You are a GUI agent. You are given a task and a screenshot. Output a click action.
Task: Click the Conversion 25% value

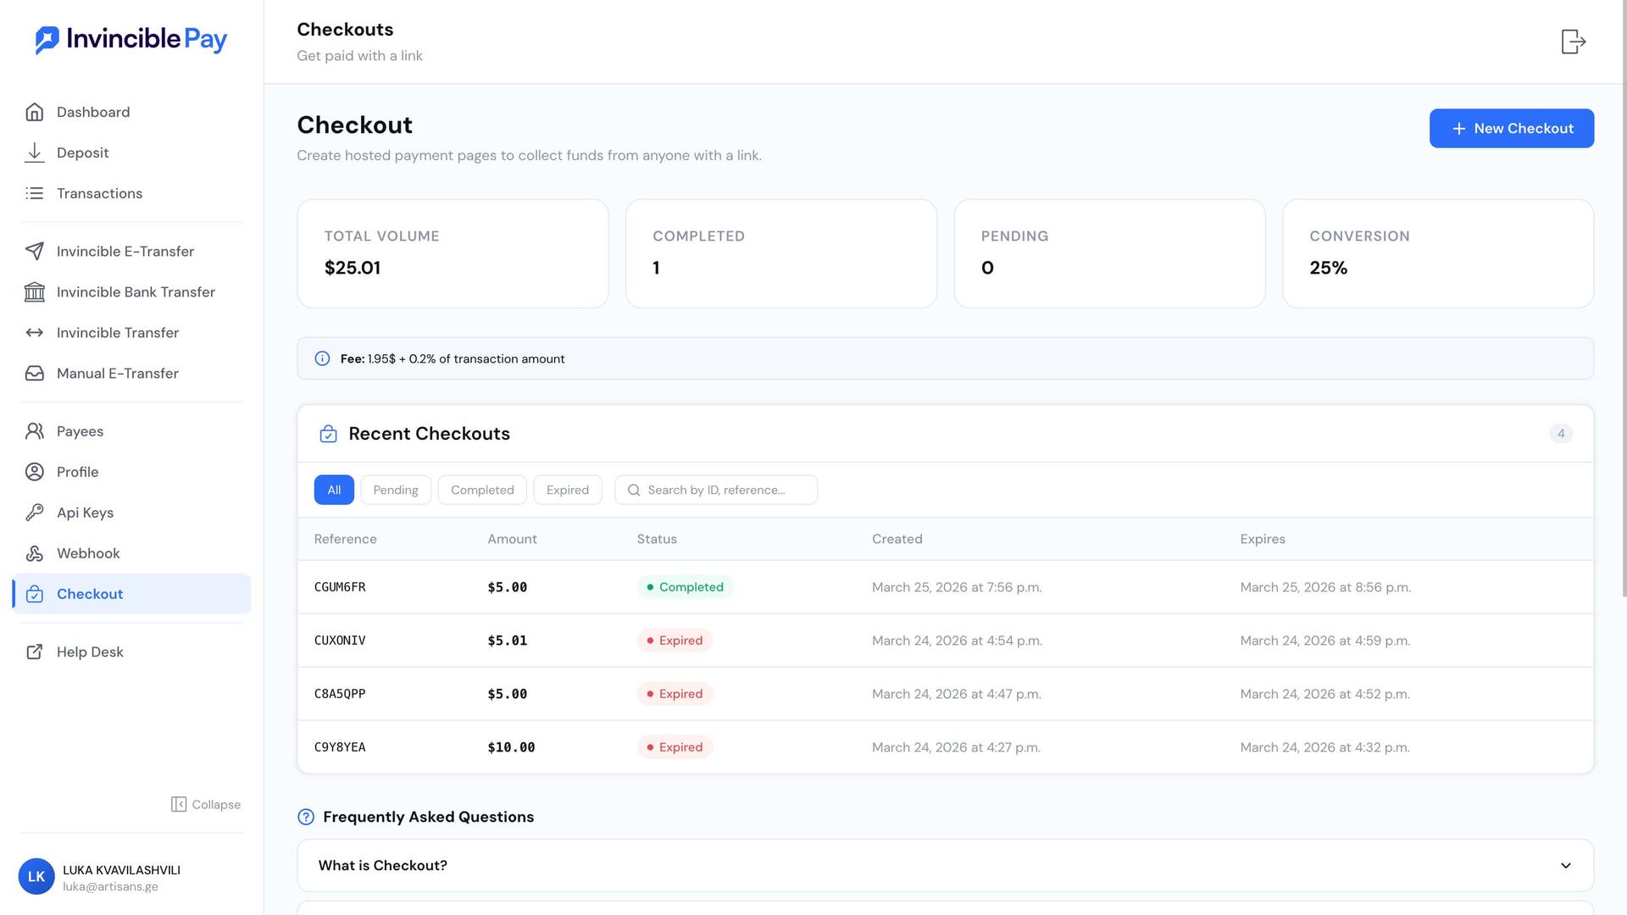[1329, 268]
